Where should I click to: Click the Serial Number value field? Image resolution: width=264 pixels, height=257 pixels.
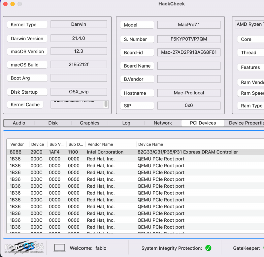coord(189,39)
